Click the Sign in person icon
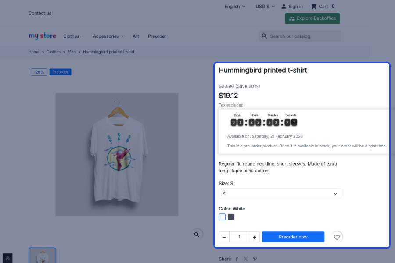Viewport: 395px width, 263px height. [284, 7]
